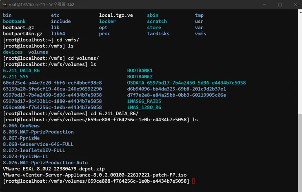Click the VMware-vCenter-Server-Appliance patch ISO filename
The image size is (302, 192).
click(x=95, y=175)
